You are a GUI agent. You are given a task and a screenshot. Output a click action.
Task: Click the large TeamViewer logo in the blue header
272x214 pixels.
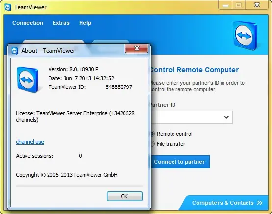(x=245, y=36)
